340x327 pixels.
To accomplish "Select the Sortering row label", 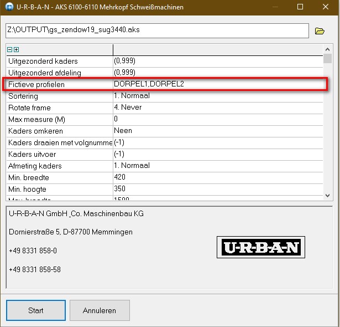I will click(23, 96).
